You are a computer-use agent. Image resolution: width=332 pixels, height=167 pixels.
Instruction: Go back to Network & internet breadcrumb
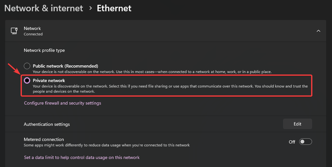pyautogui.click(x=44, y=8)
